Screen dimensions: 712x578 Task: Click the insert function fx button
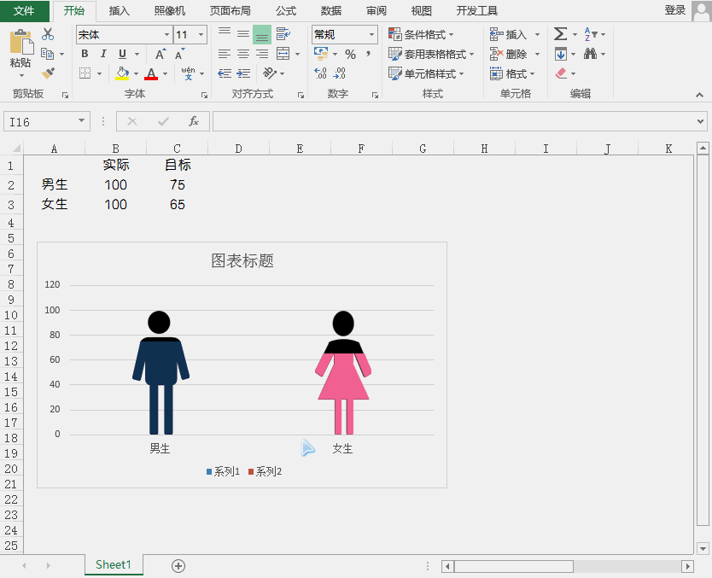coord(194,121)
